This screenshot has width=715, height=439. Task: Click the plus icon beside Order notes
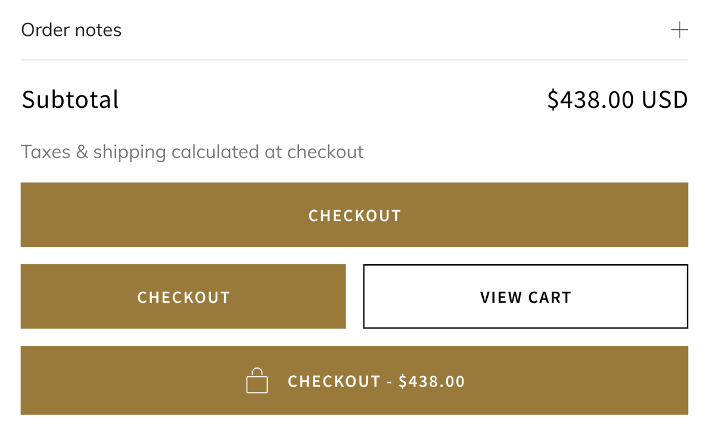679,30
